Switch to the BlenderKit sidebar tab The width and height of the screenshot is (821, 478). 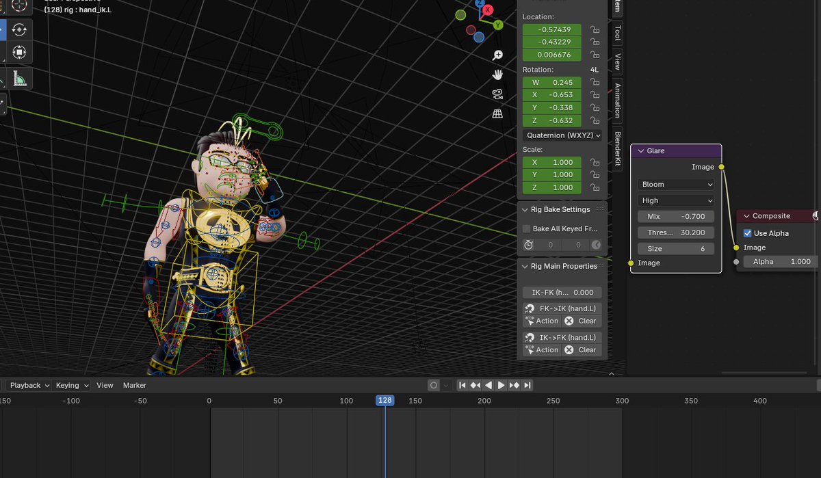pyautogui.click(x=617, y=148)
